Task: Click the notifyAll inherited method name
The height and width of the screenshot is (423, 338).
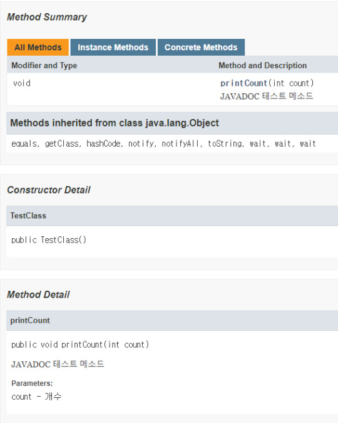Action: (x=180, y=144)
